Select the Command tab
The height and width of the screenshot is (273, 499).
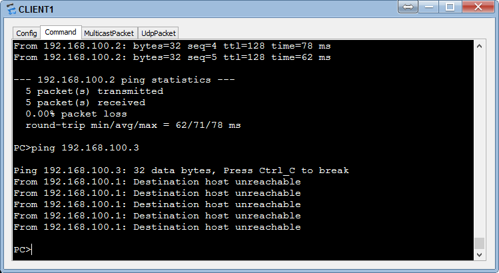(61, 32)
